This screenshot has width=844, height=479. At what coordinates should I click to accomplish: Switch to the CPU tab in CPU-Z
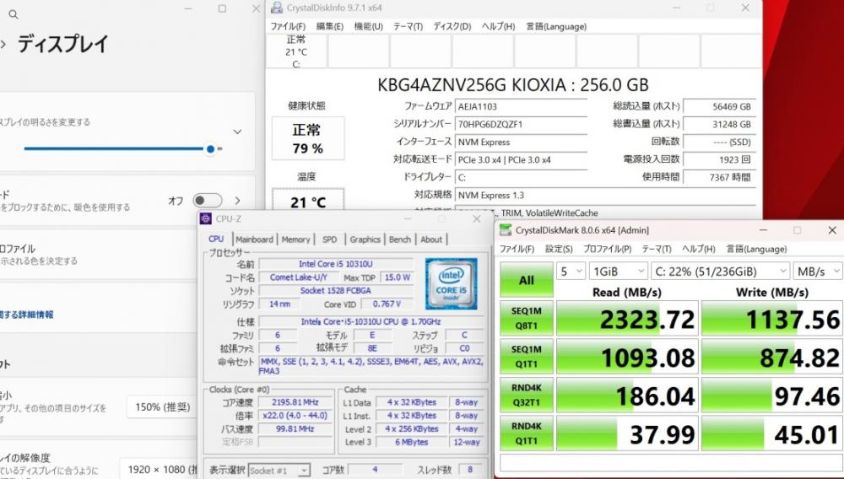216,239
